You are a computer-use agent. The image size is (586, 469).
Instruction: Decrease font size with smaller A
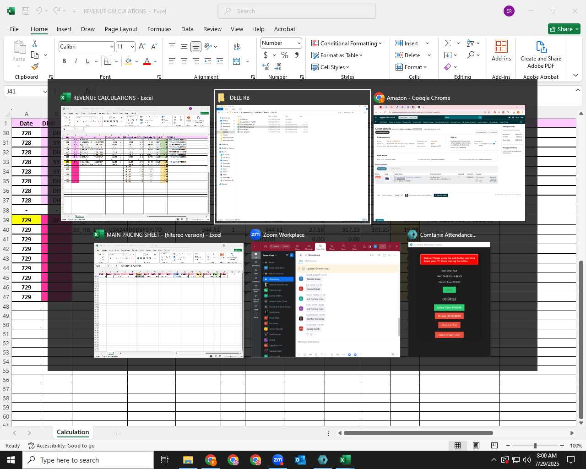click(x=154, y=46)
